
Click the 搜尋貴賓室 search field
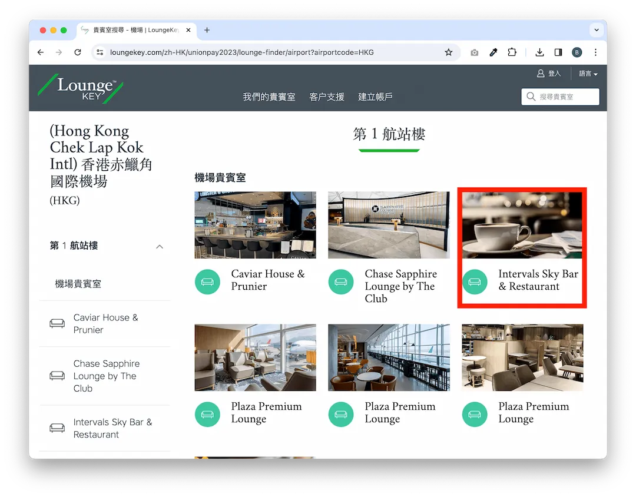(x=560, y=97)
